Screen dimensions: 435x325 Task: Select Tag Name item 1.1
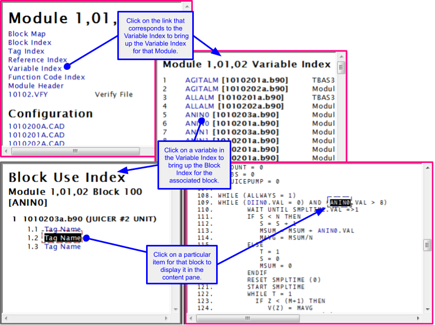pyautogui.click(x=62, y=229)
